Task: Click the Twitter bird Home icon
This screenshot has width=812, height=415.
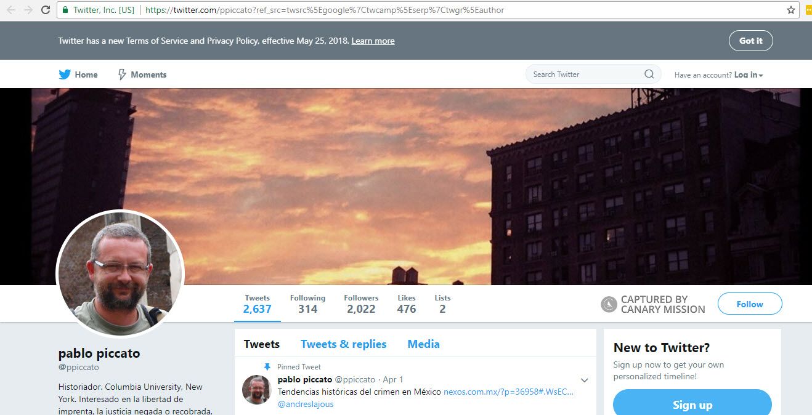Action: (65, 75)
